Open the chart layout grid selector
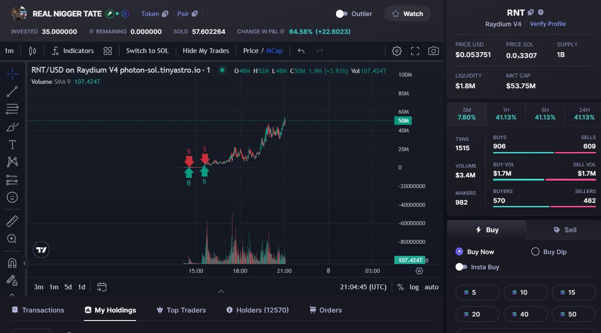The image size is (601, 333). pos(108,51)
